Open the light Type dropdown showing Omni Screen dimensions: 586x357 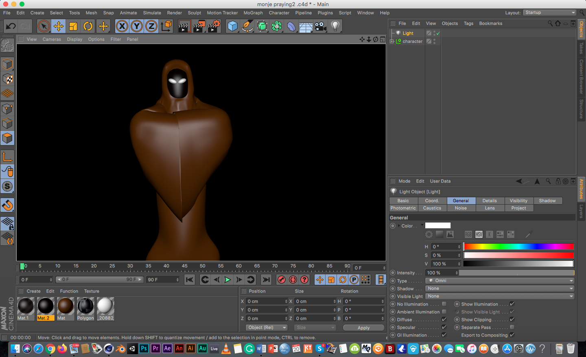tap(500, 281)
